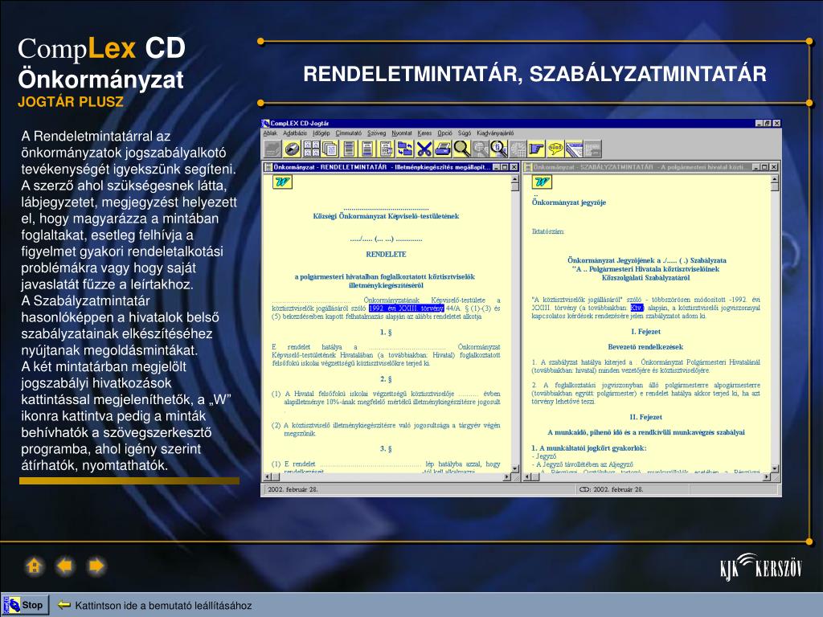Click status bar text 'CD: 2002. február 28.'
The image size is (823, 617).
611,489
